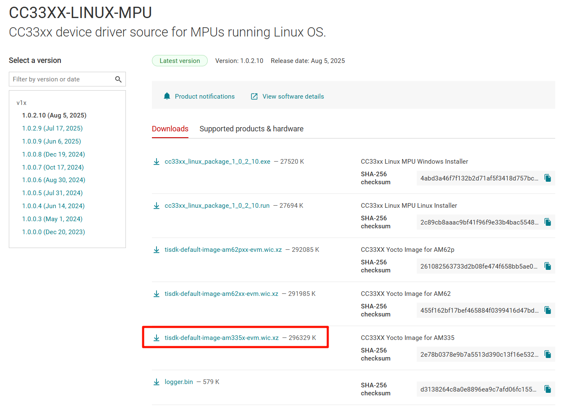Download cc33xx_linux_package_1_0_2_10.exe
The image size is (572, 418).
click(217, 162)
